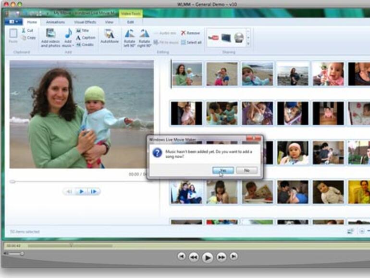
Task: Step to previous frame in preview
Action: point(69,191)
